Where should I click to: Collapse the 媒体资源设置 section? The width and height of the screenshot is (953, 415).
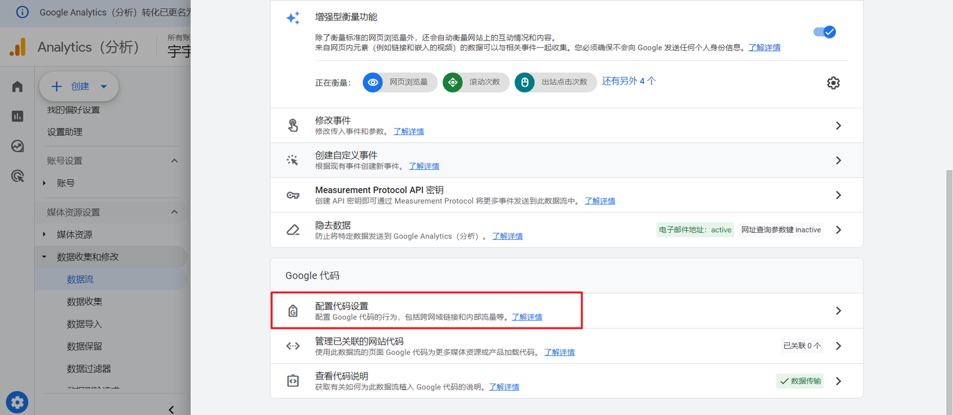175,212
